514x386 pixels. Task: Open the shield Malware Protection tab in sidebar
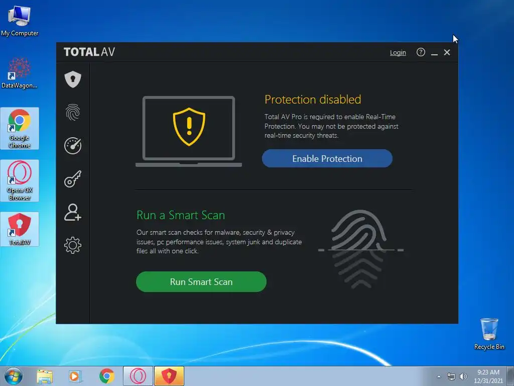(73, 79)
